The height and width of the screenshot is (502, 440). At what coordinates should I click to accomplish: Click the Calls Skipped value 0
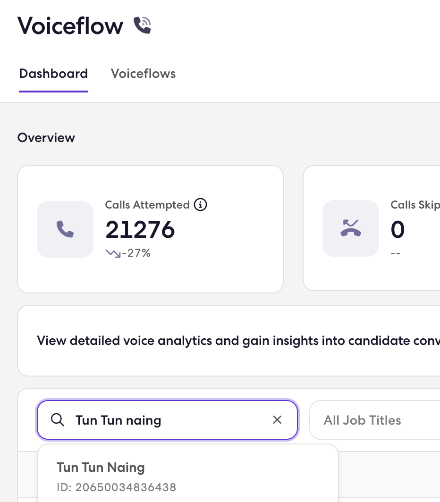click(398, 230)
